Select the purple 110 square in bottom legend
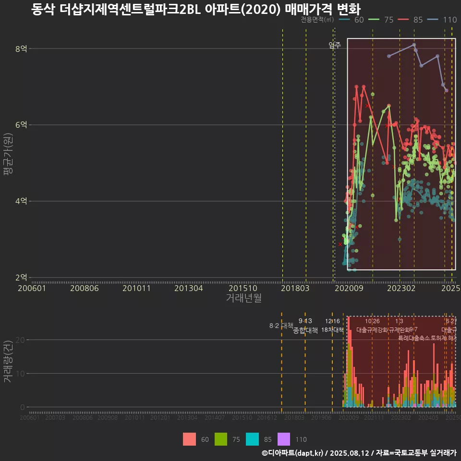Viewport: 461px width, 461px height. tap(284, 439)
